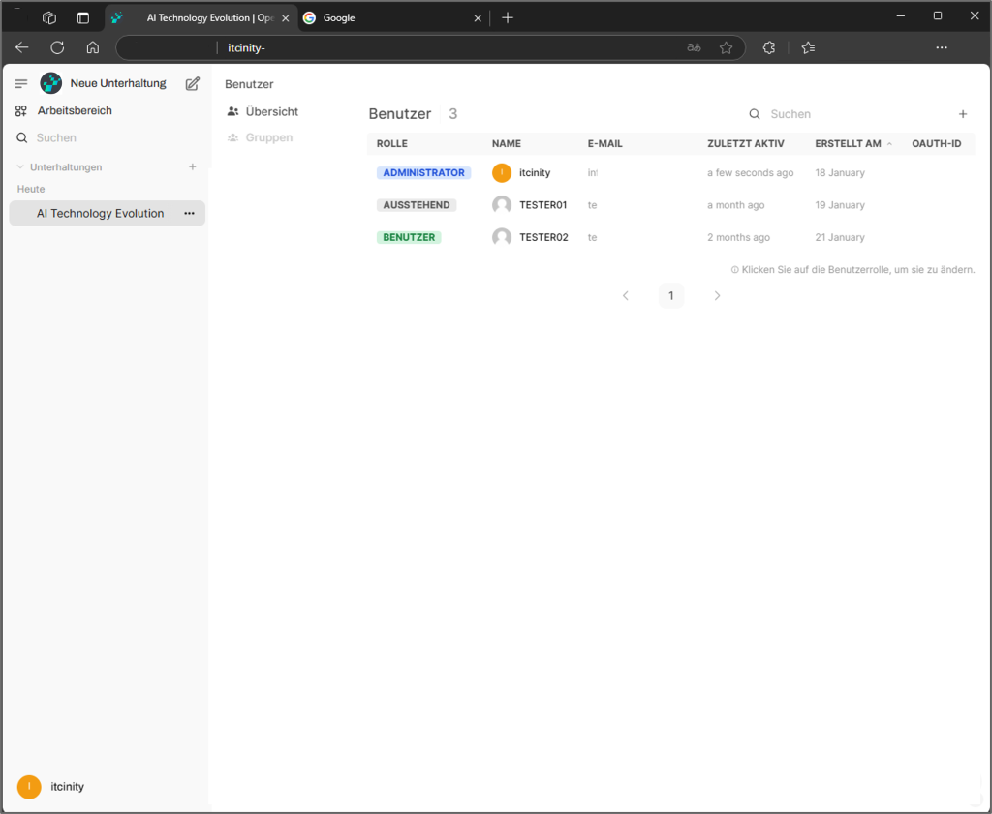
Task: Toggle the sidebar hamburger menu icon
Action: 21,84
